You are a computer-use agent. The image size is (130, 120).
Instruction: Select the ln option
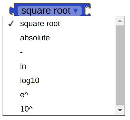point(59,66)
